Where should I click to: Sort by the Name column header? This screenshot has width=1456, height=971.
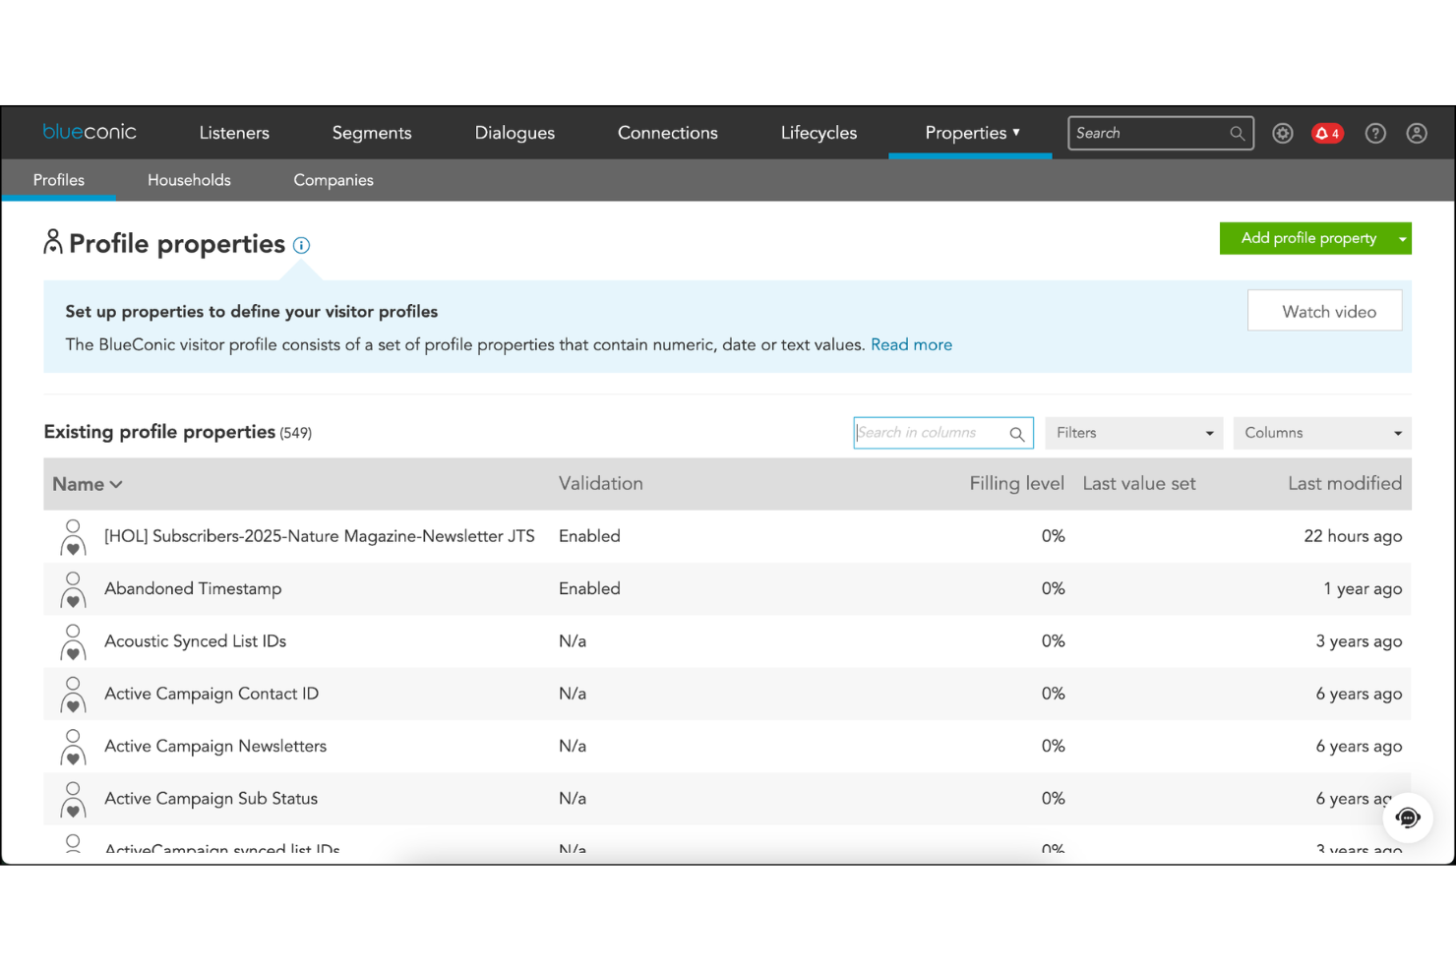[x=87, y=484]
